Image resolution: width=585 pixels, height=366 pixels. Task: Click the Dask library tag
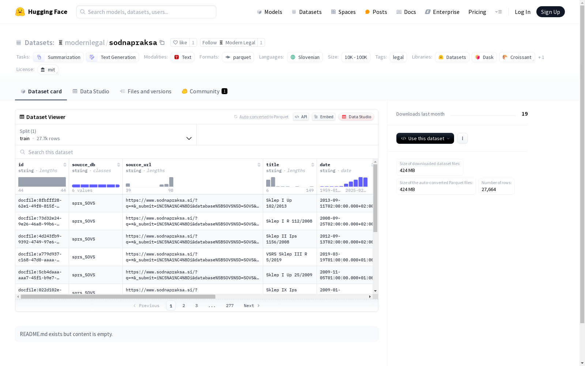pyautogui.click(x=484, y=57)
